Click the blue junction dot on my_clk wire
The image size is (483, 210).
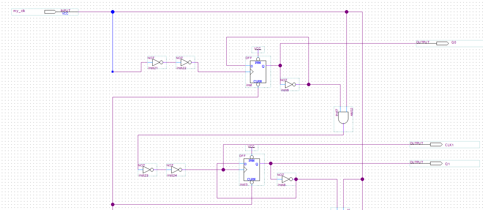coord(112,12)
